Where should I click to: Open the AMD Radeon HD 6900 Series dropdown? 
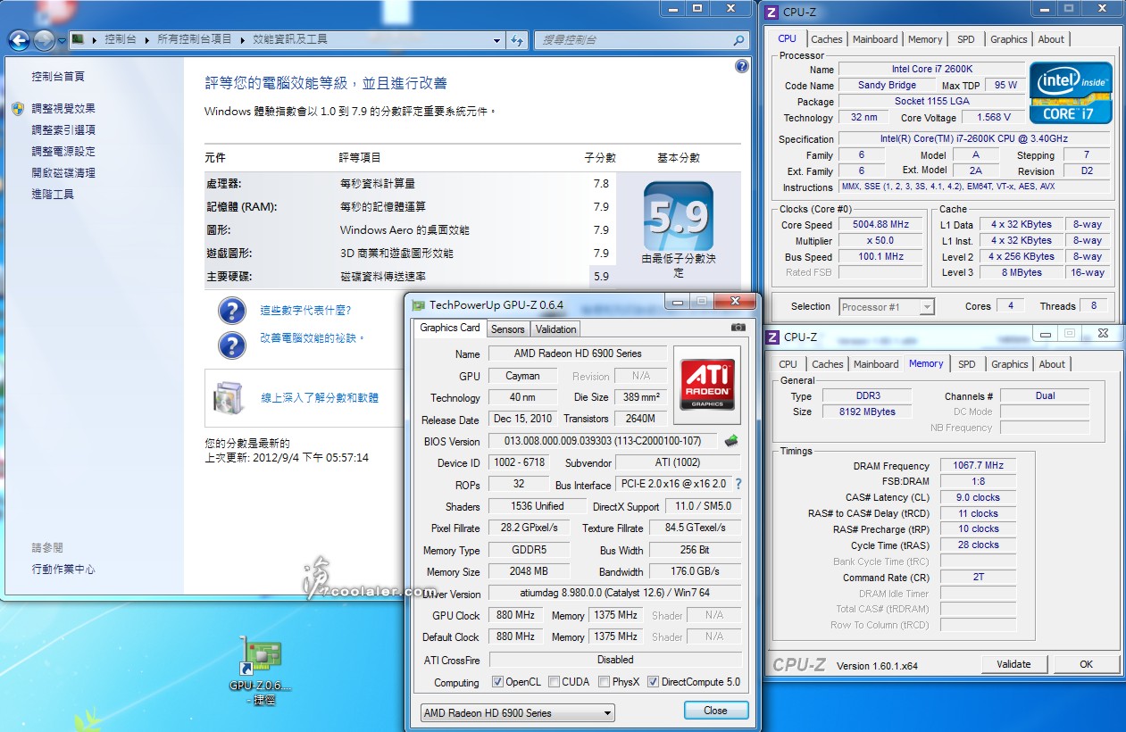(x=518, y=712)
